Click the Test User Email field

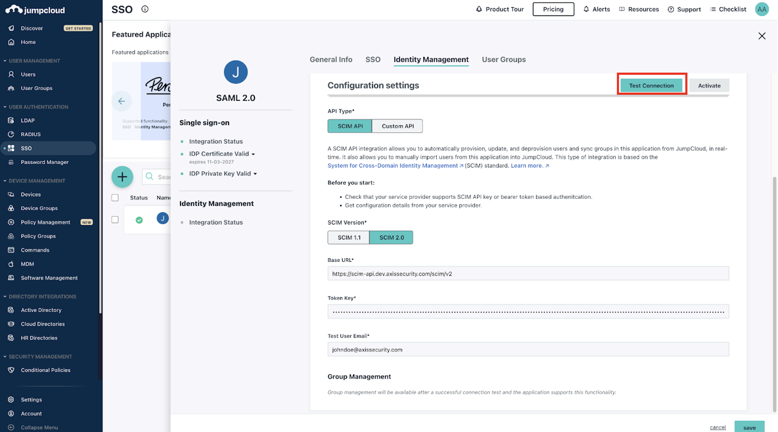(528, 349)
